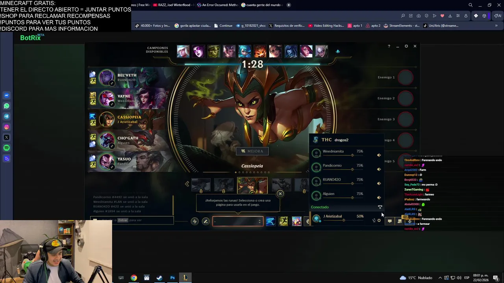Viewport: 504px width, 283px height.
Task: Edit rune page pencil button
Action: click(x=206, y=221)
